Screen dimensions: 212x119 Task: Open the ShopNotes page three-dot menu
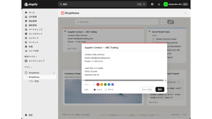(185, 13)
